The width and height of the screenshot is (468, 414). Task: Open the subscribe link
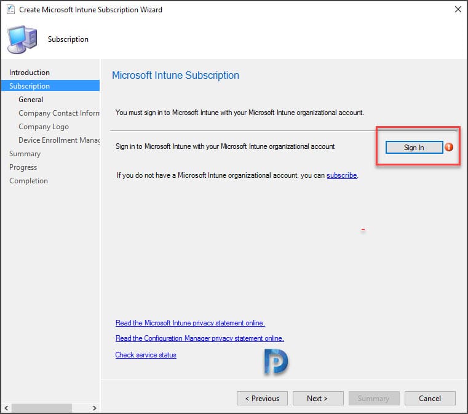click(x=342, y=175)
